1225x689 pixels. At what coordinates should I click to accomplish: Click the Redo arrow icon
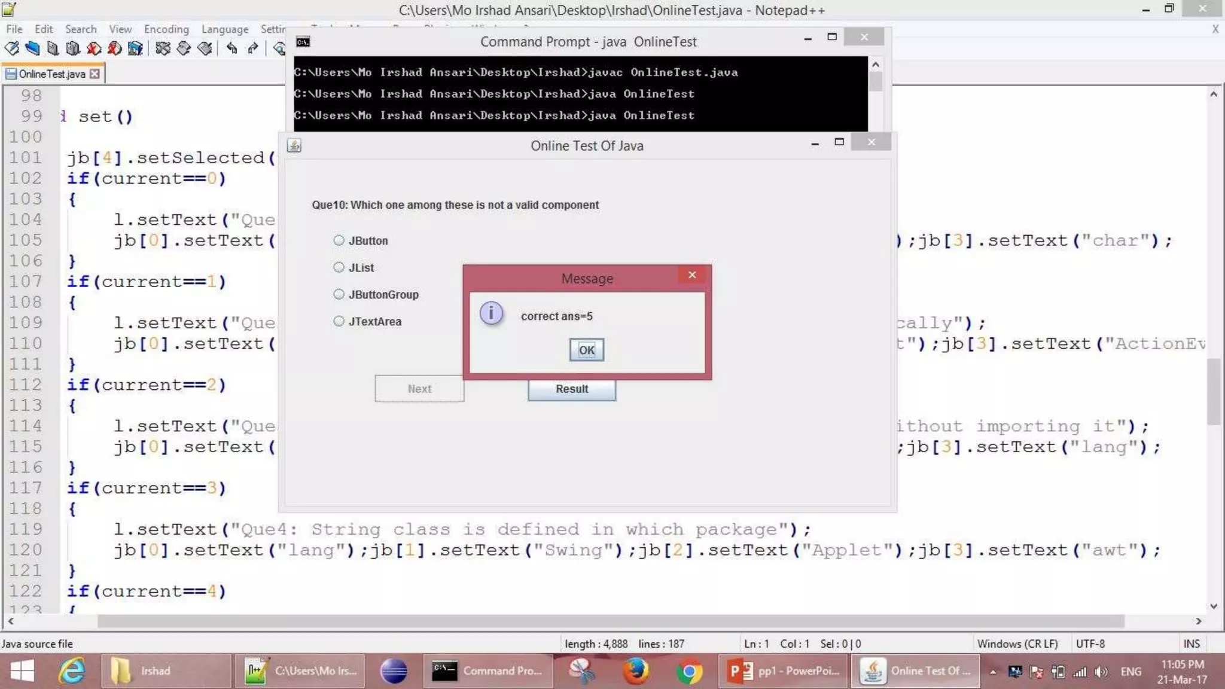253,48
